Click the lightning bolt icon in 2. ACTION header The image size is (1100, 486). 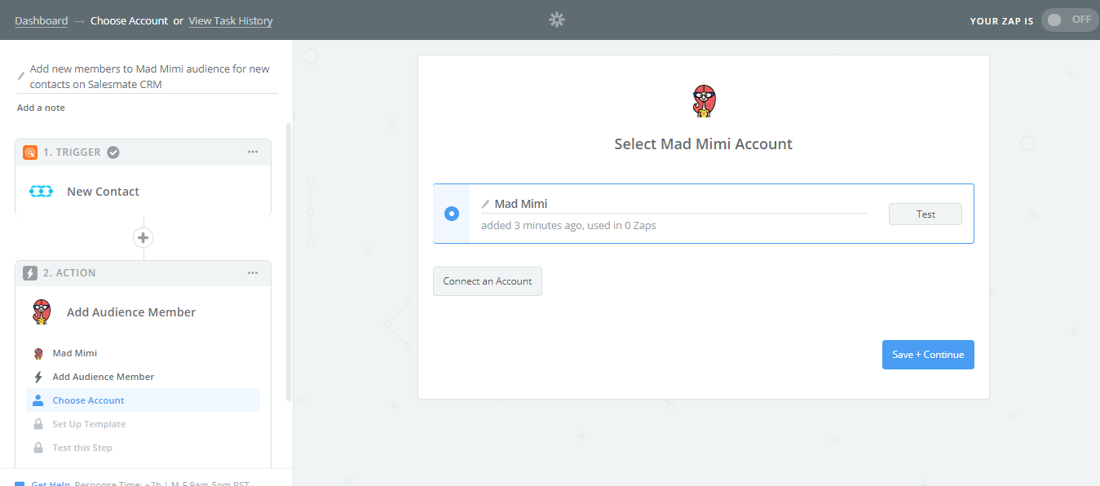pos(30,273)
